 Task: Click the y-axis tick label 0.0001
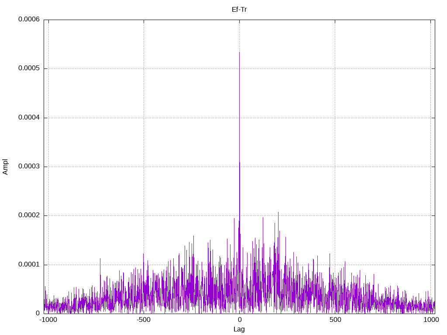pos(29,265)
